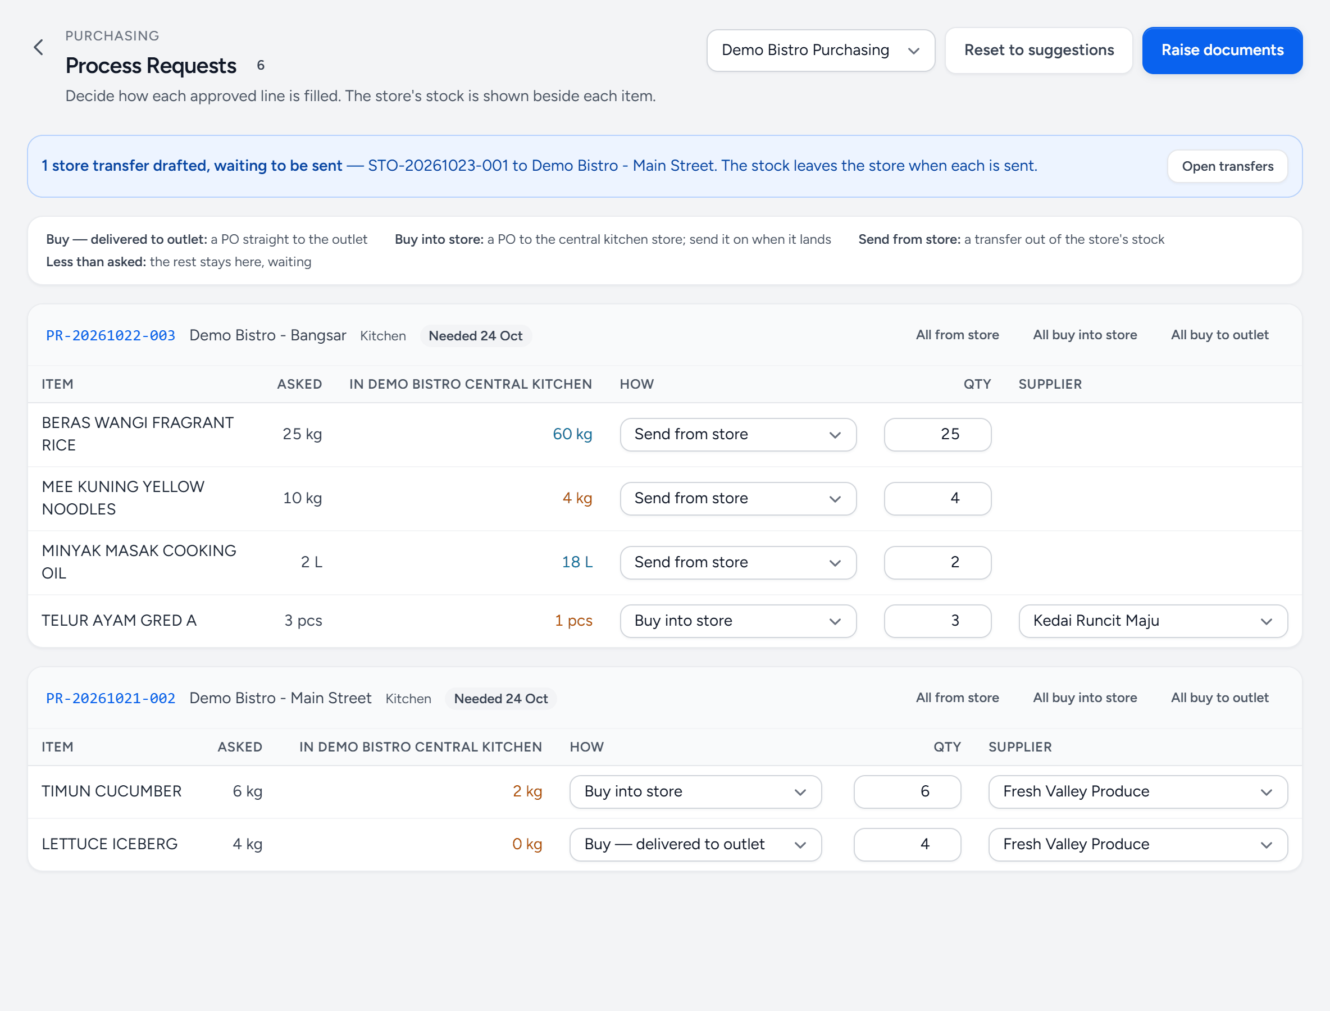Edit quantity field for Beras Wangi rice
This screenshot has height=1011, width=1330.
[x=937, y=435]
